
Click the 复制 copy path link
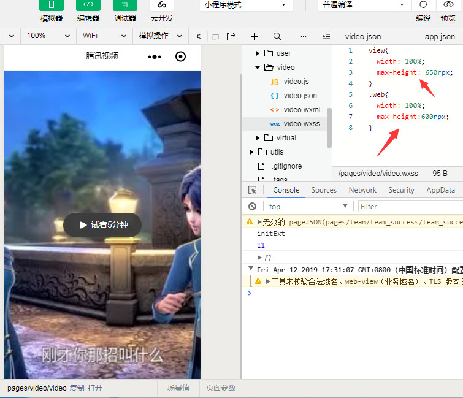77,388
